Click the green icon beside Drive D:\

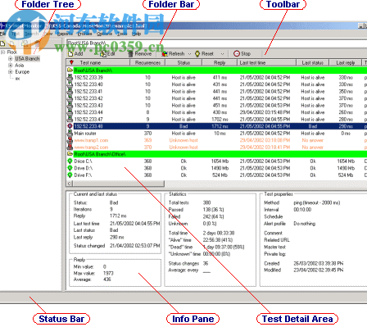70,168
